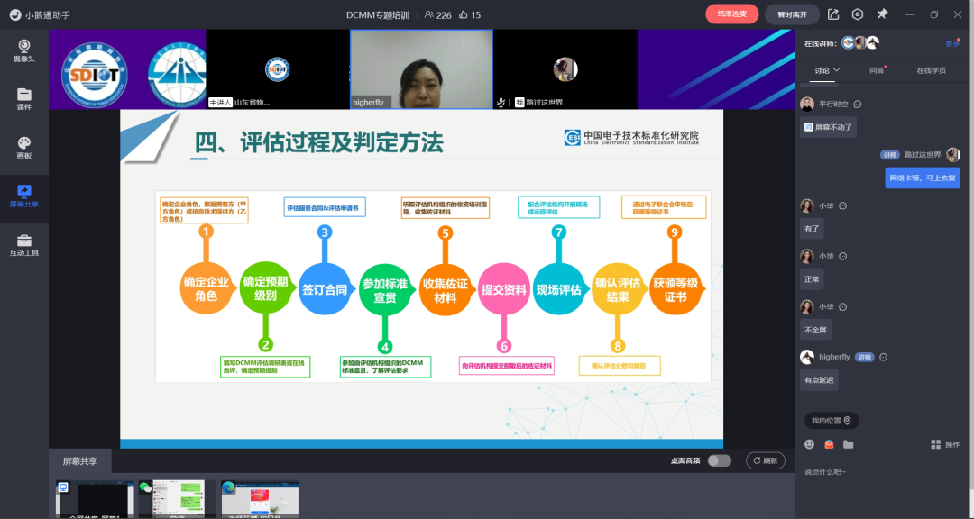974x519 pixels.
Task: Toggle microphone icon beside higherfly video
Action: [x=501, y=102]
